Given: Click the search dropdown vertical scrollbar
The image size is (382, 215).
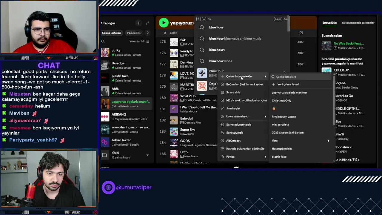Looking at the screenshot, I should click(x=288, y=24).
